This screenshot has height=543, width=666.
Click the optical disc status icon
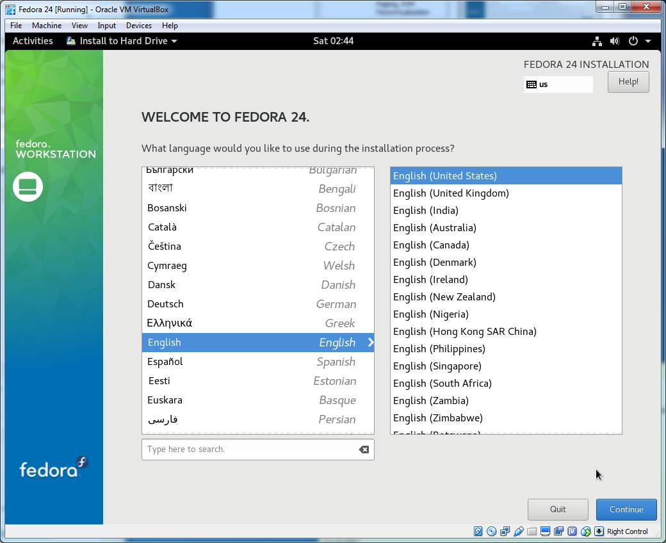(x=491, y=531)
